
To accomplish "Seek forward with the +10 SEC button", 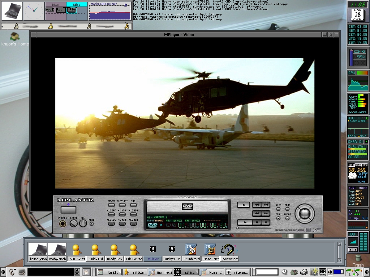I will 111,224.
